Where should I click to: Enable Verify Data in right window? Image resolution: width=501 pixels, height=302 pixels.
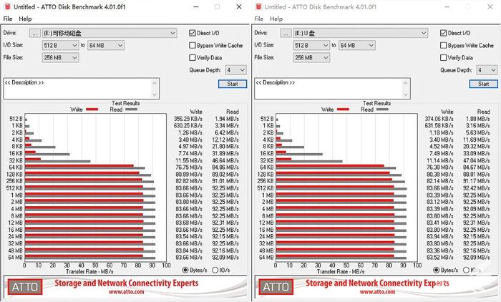tap(444, 57)
